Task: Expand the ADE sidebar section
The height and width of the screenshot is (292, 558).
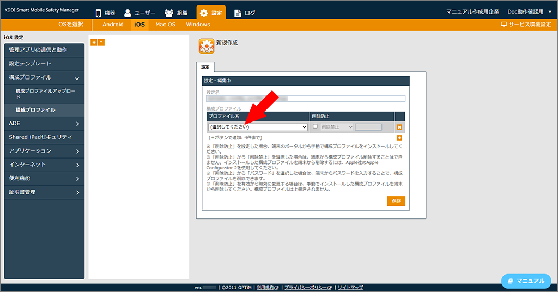Action: [x=44, y=124]
